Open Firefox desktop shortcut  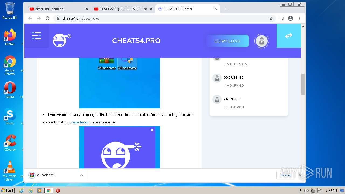(x=10, y=37)
